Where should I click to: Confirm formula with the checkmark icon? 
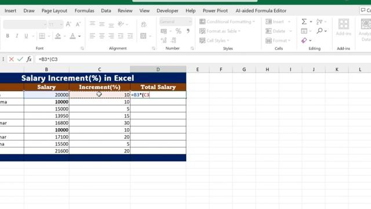tap(20, 59)
